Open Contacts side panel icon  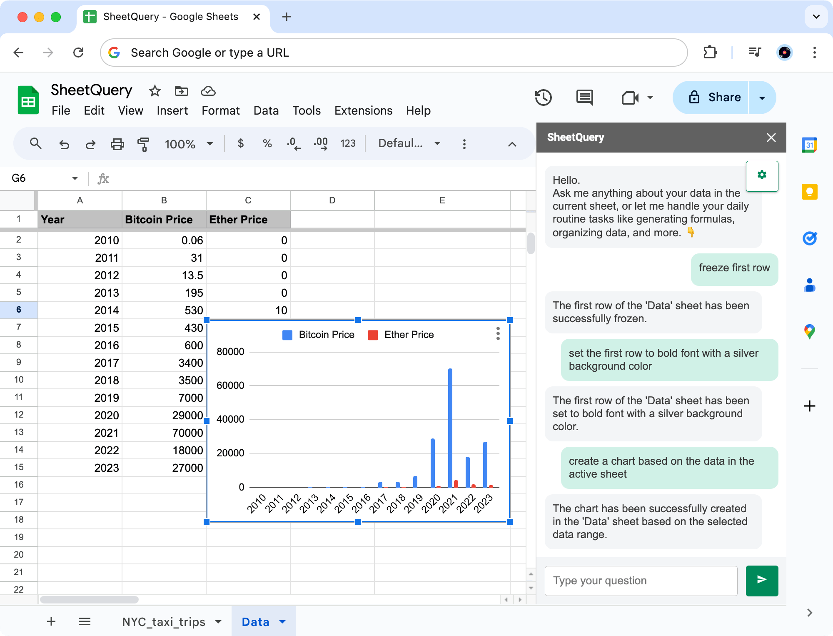click(809, 285)
